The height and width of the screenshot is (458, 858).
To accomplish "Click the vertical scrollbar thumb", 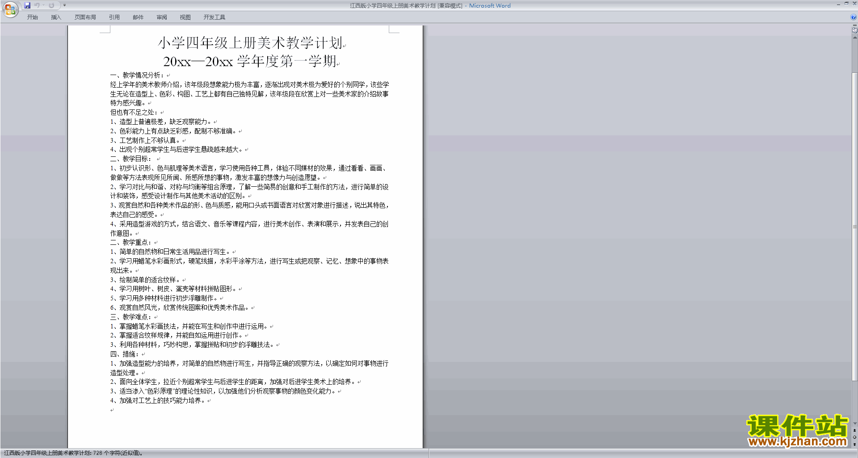I will 855,227.
